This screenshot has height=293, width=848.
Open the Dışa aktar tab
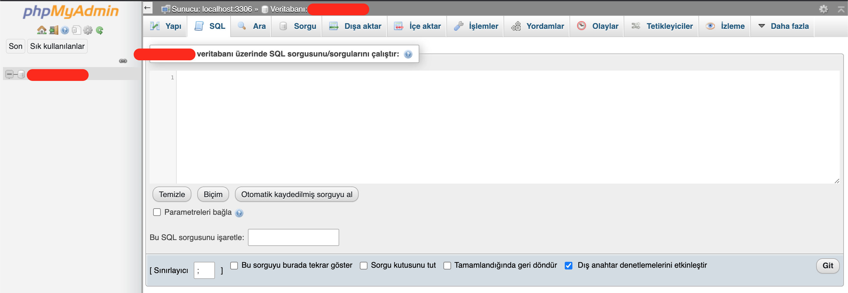[x=355, y=26]
